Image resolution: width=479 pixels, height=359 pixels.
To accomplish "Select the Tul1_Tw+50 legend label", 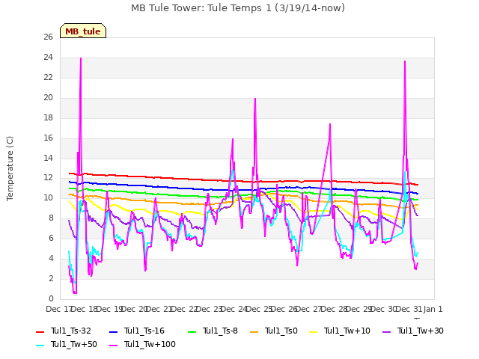I will click(x=74, y=344).
